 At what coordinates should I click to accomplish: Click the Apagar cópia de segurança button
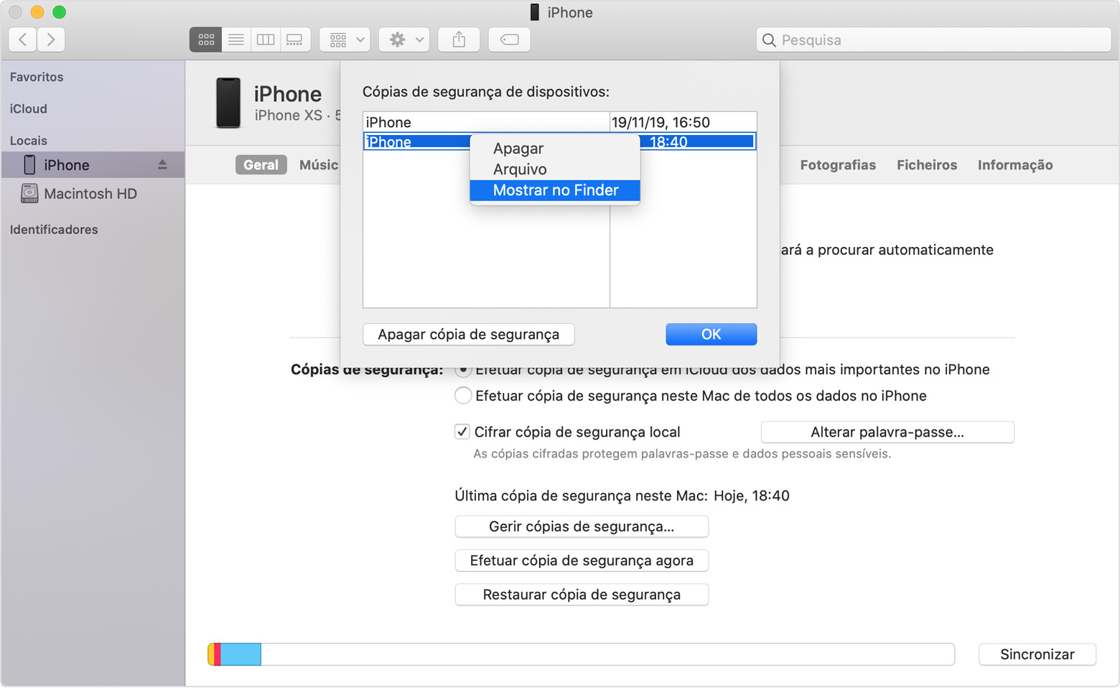(x=469, y=334)
